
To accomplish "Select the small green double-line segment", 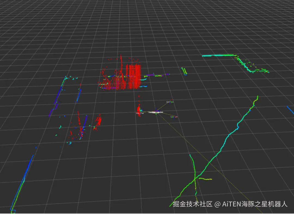I will coord(184,71).
